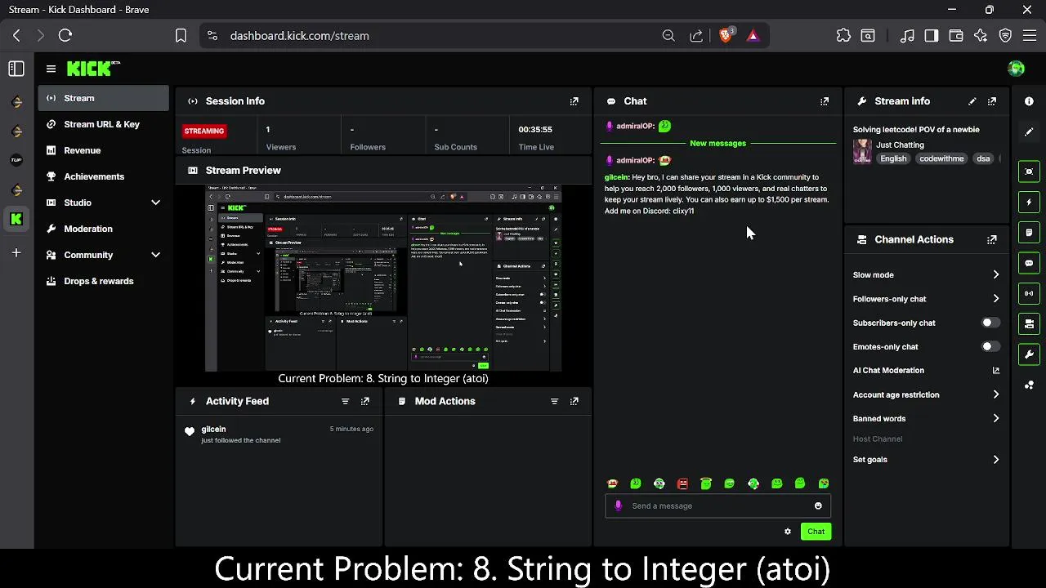Viewport: 1046px width, 588px height.
Task: Open the user avatar at top right
Action: pyautogui.click(x=1017, y=69)
